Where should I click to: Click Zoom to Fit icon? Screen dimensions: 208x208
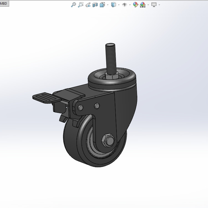[x=73, y=5]
